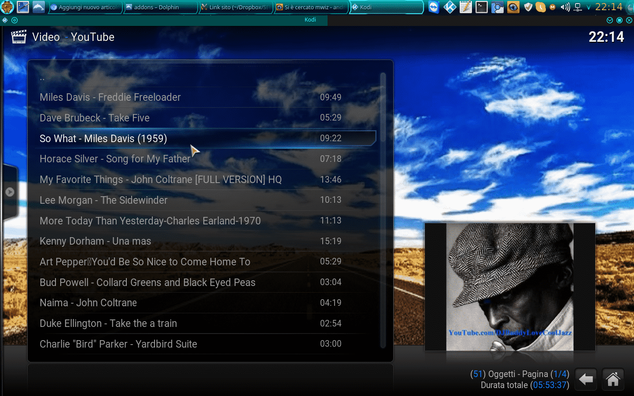634x396 pixels.
Task: Select Kenny Dorham - Una mas
Action: [203, 241]
